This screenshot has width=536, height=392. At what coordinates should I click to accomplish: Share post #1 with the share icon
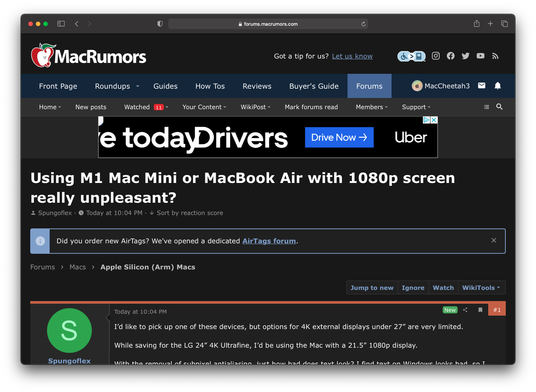[x=465, y=310]
